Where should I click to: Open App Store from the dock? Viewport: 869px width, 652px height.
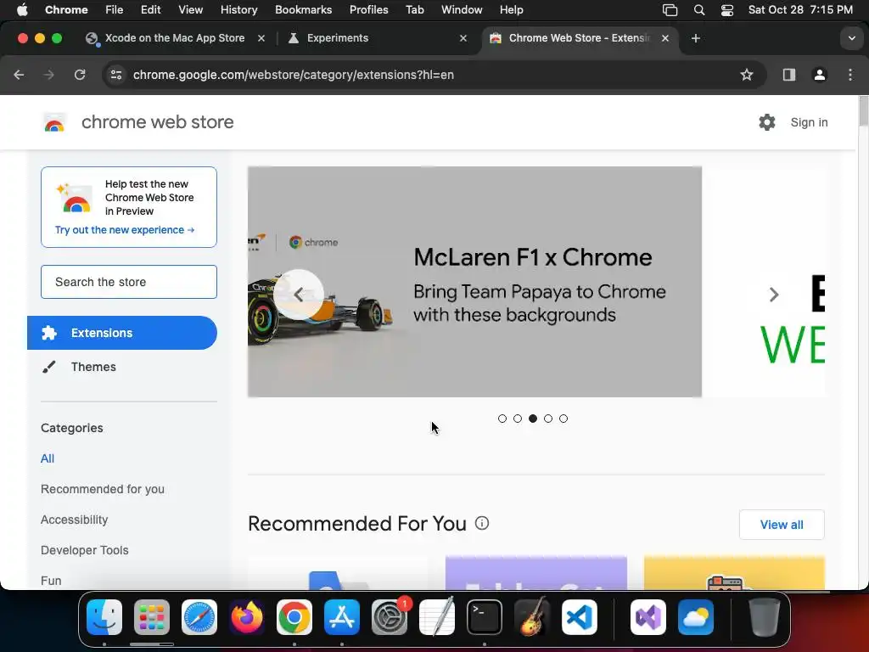click(x=342, y=617)
